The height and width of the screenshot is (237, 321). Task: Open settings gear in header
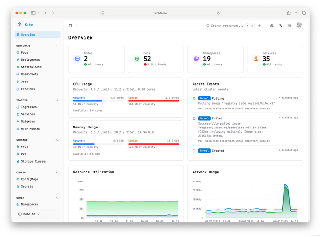272,26
